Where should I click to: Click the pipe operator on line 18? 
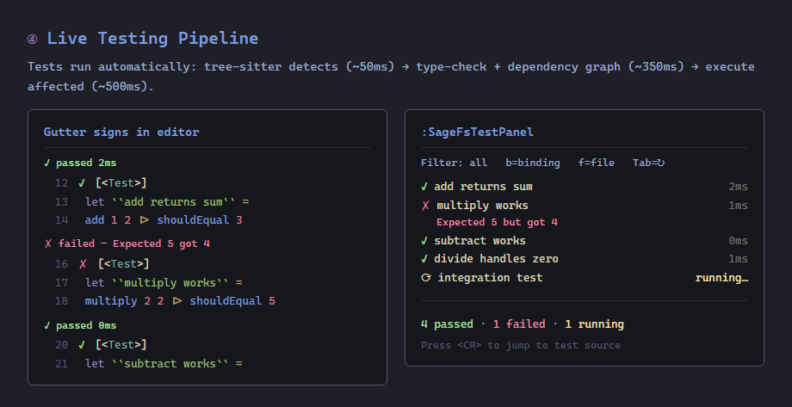(x=177, y=301)
